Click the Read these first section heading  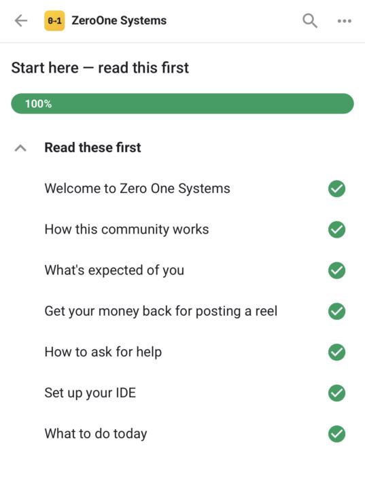click(92, 147)
